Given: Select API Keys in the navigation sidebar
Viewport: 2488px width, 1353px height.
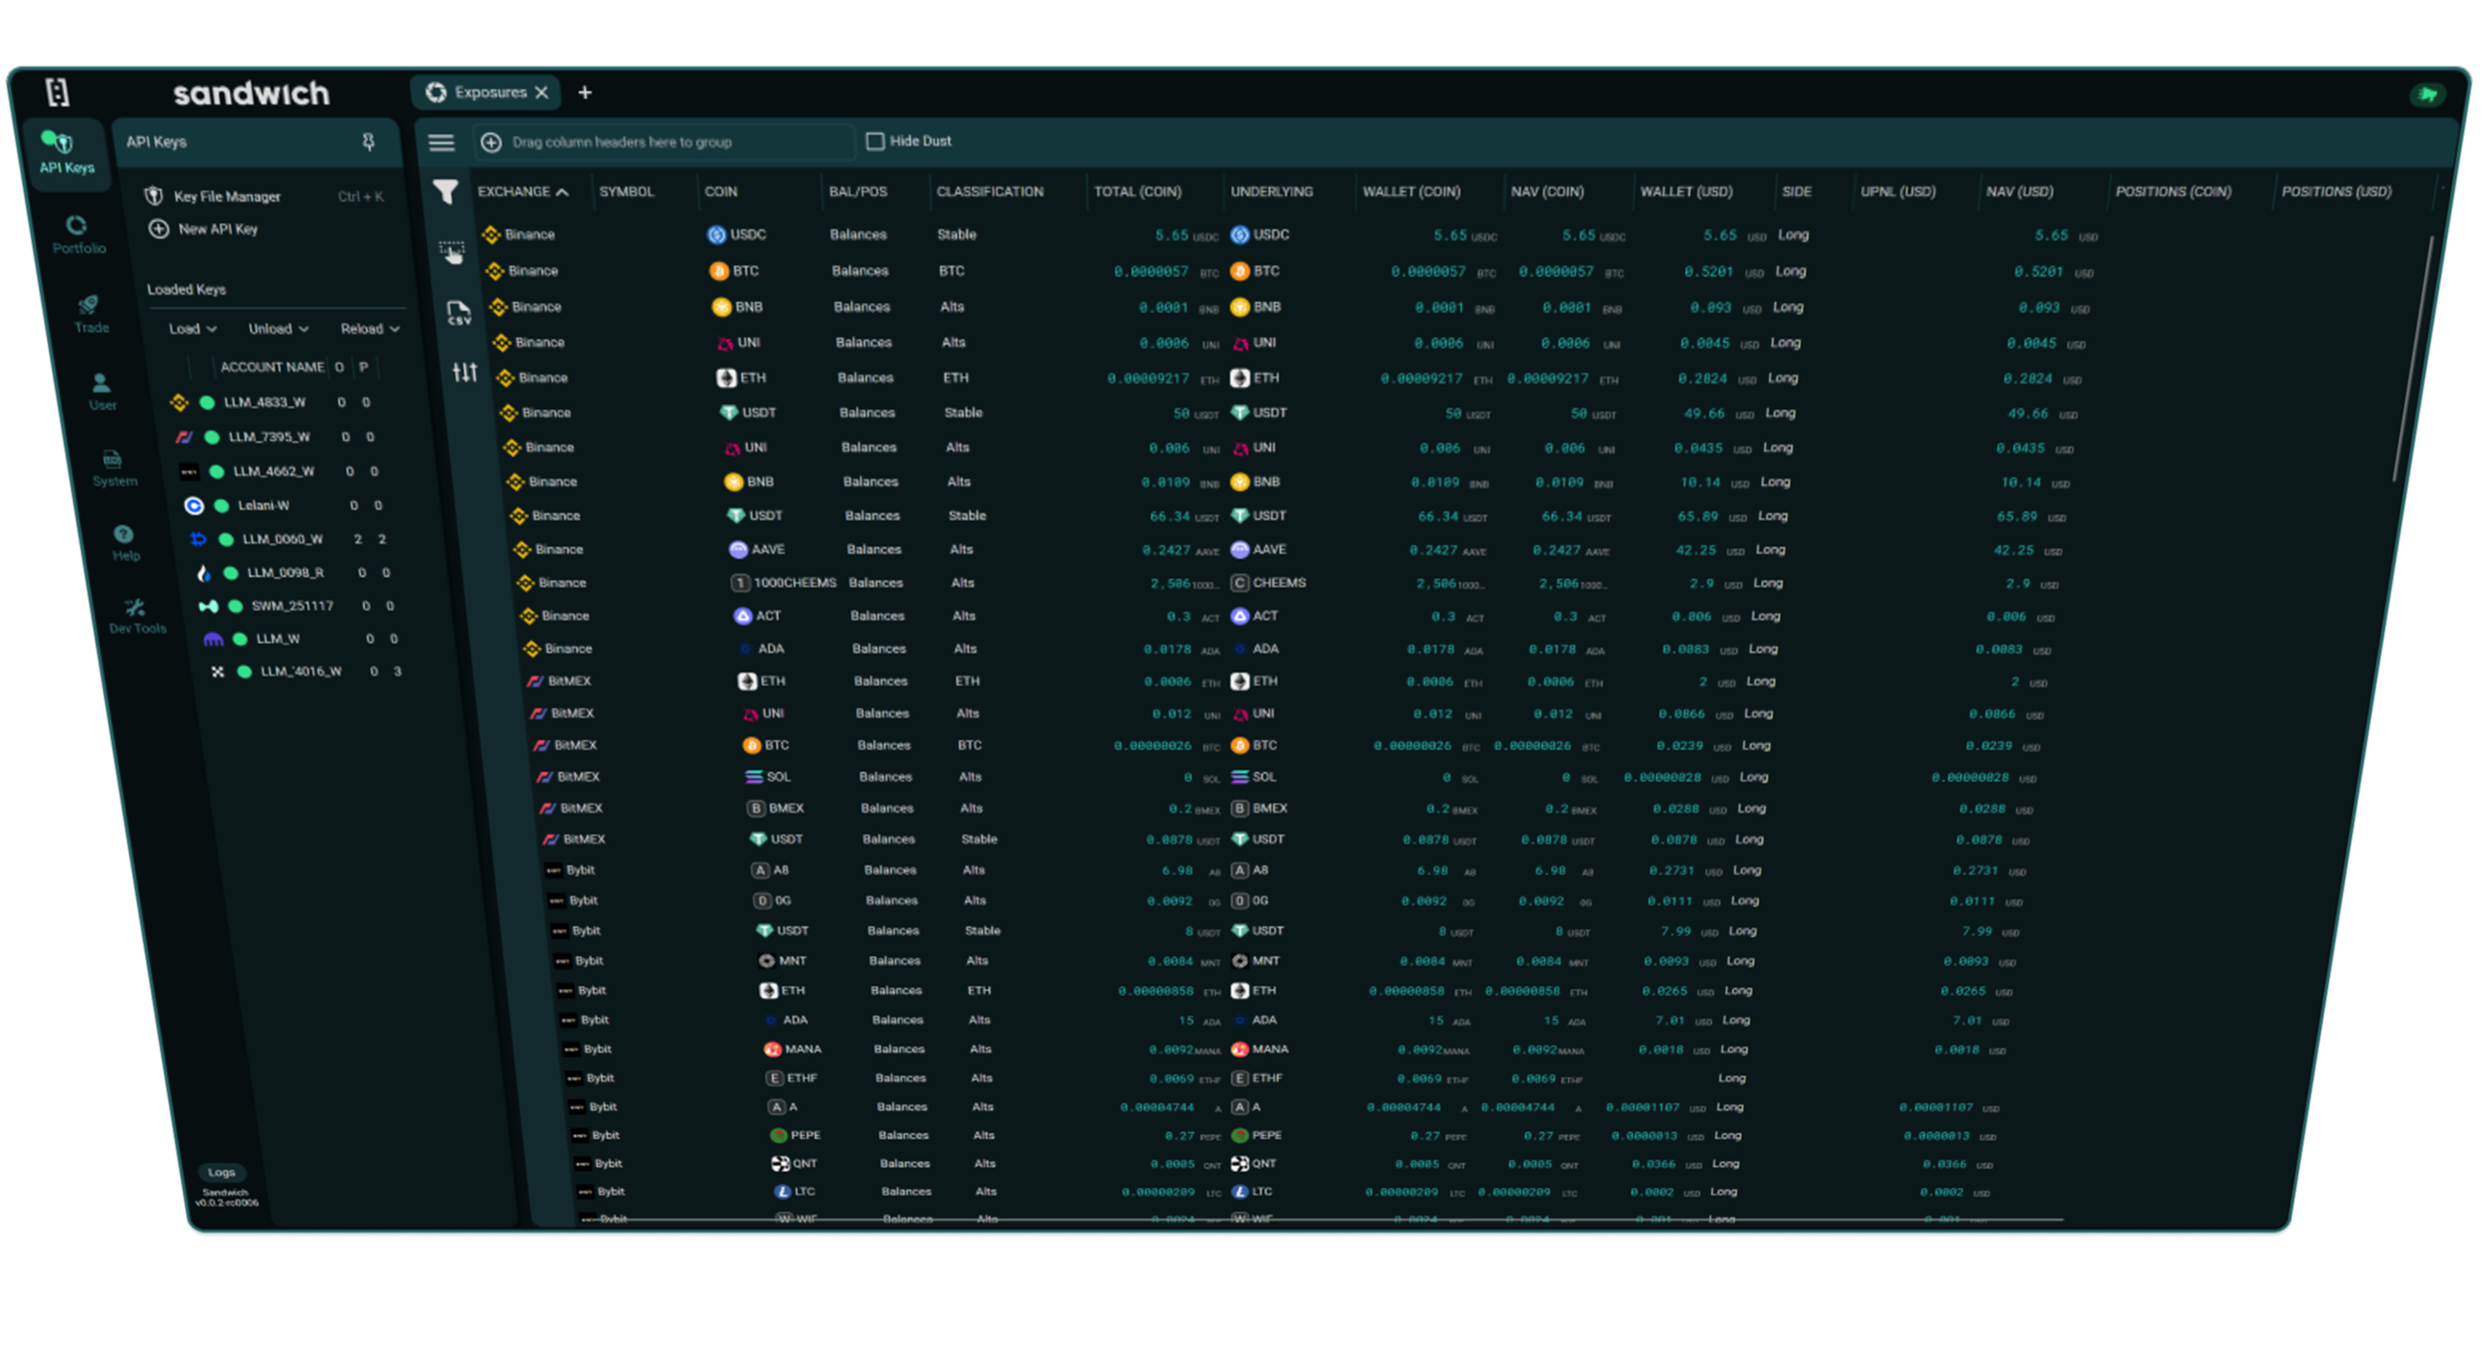Looking at the screenshot, I should (x=67, y=152).
